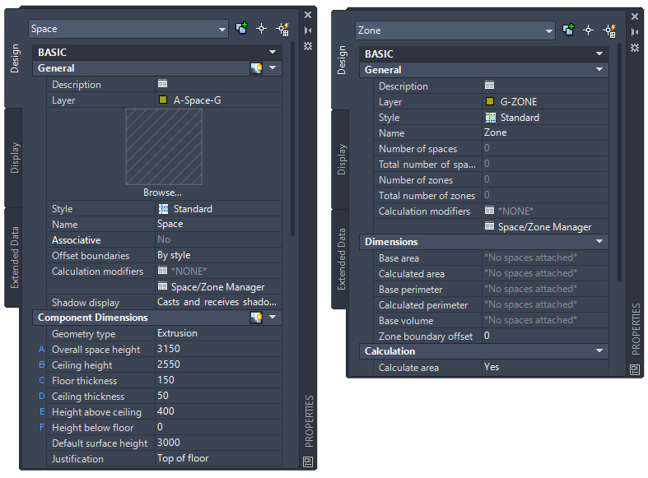The width and height of the screenshot is (648, 478).
Task: Edit the Space Name field
Action: (219, 224)
